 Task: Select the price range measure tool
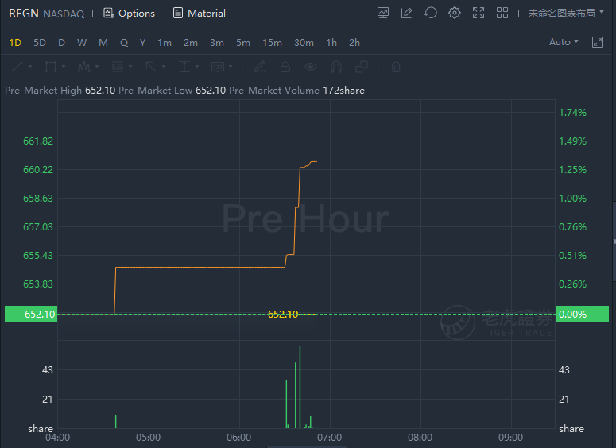184,67
